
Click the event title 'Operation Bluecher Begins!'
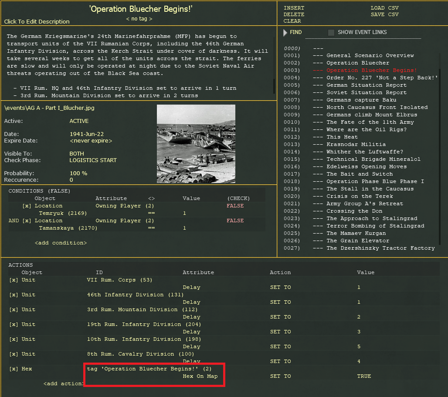coord(141,9)
